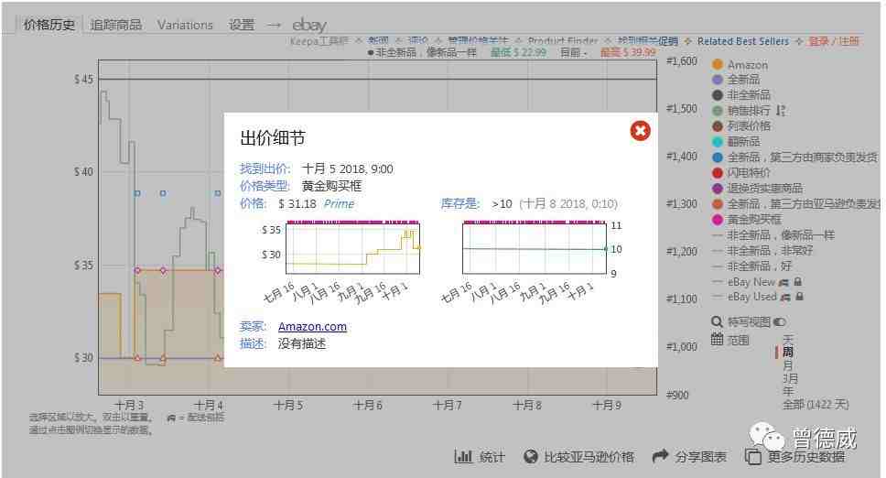Click the stock mini-chart in the popup
Viewport: 886px width, 478px height.
(x=534, y=248)
